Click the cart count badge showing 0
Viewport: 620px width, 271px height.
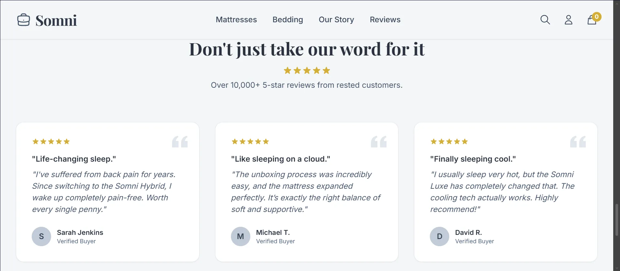coord(597,17)
